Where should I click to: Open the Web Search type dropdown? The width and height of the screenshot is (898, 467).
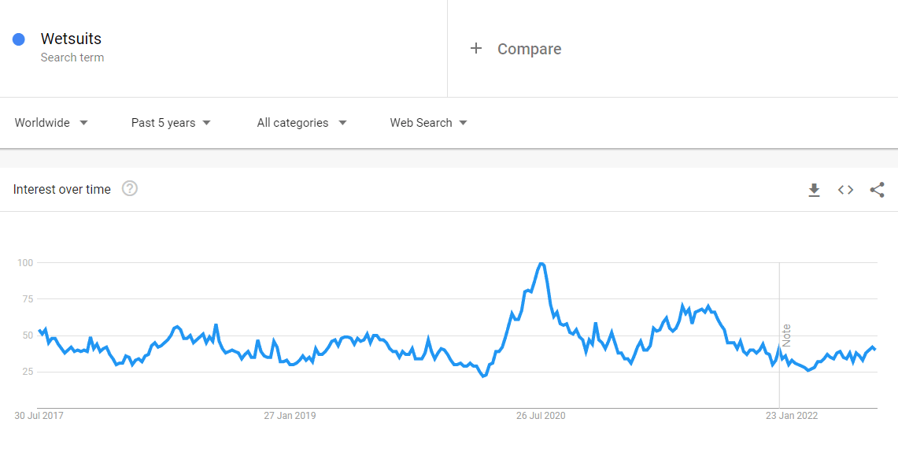[x=428, y=123]
